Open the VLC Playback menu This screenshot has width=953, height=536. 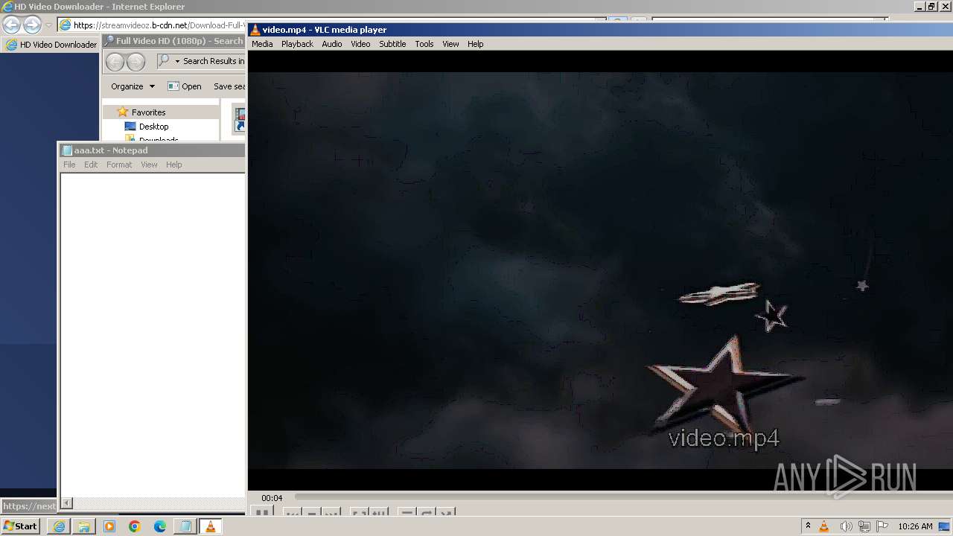pyautogui.click(x=297, y=44)
